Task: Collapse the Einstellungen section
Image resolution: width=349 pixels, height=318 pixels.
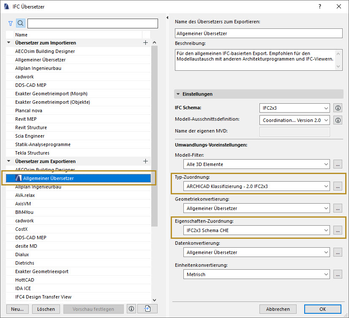Action: [x=178, y=94]
